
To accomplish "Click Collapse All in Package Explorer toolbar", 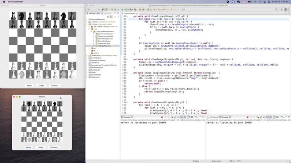I will pos(108,17).
